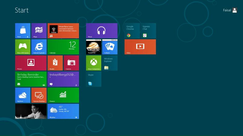Open Internet Explorer tile
Screen dimensions: 243x136
[39, 47]
